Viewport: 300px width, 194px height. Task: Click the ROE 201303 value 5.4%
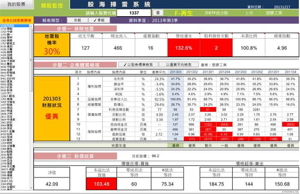pyautogui.click(x=175, y=94)
